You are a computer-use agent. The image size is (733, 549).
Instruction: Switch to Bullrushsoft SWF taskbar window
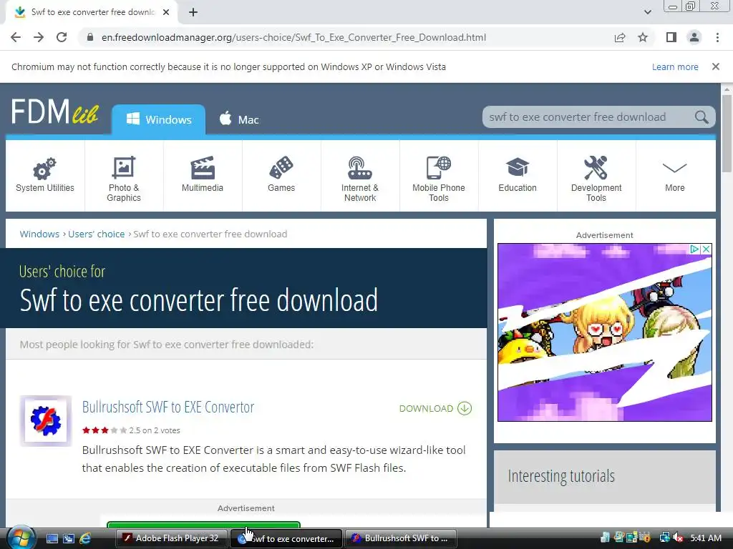[x=401, y=538]
